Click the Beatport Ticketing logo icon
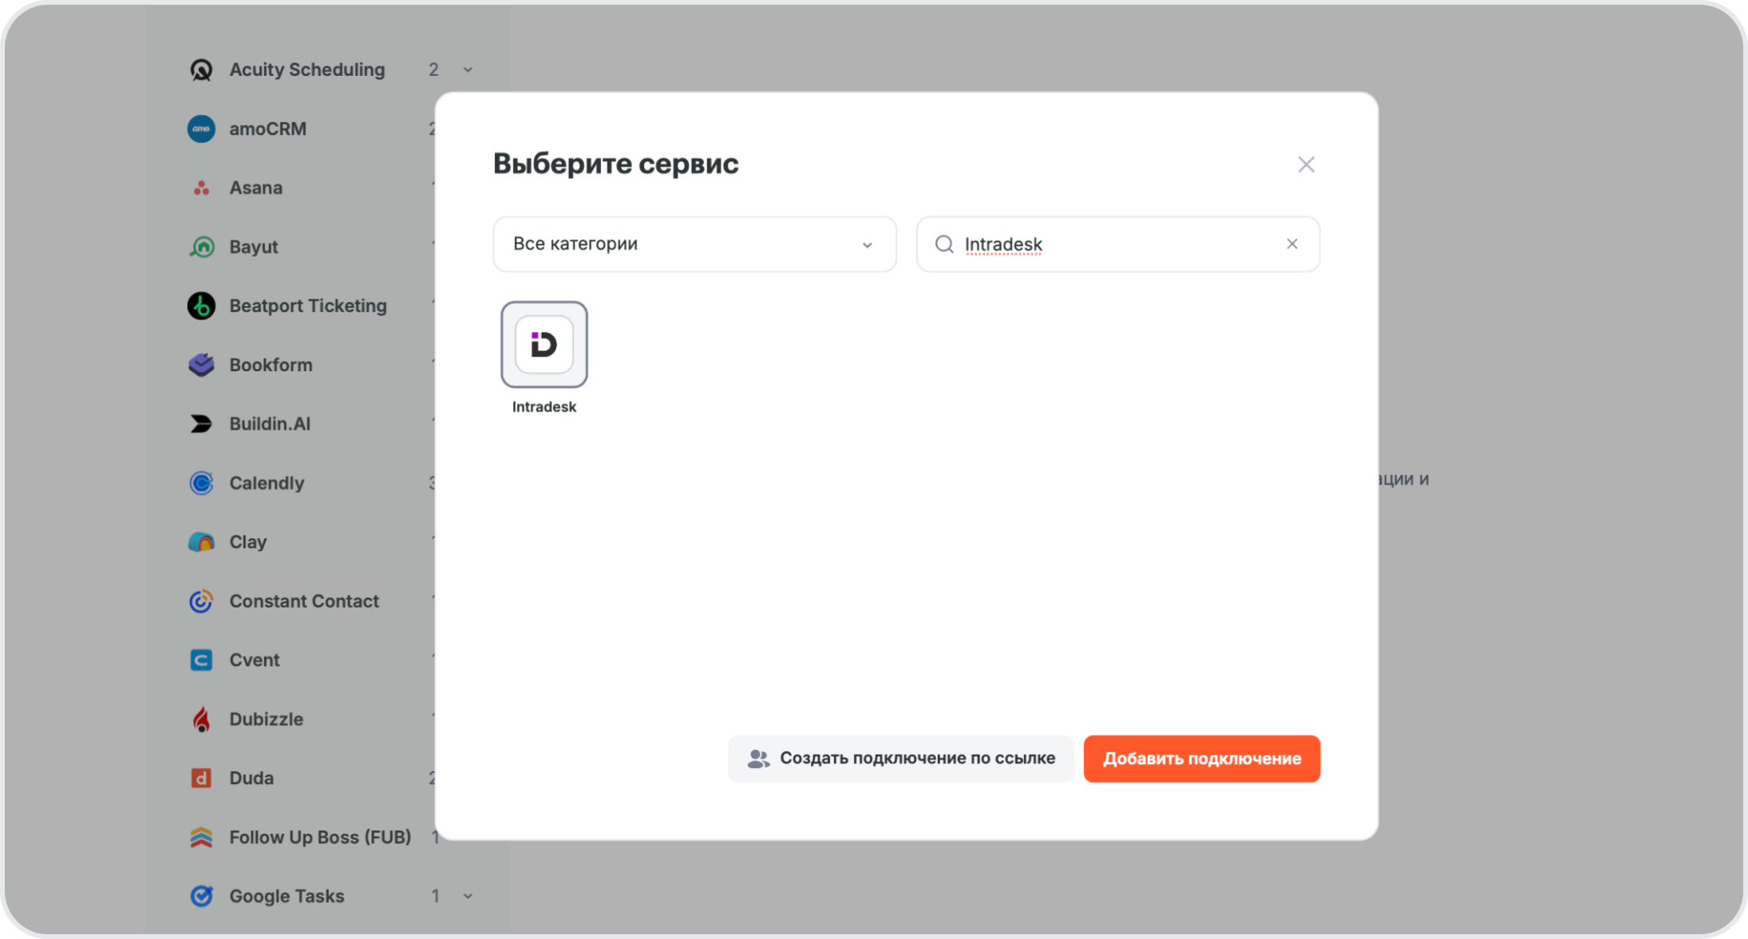 (x=201, y=306)
